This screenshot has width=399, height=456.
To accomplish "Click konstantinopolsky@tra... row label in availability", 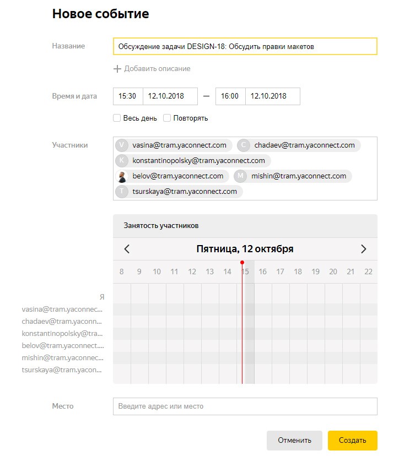I will pyautogui.click(x=62, y=334).
